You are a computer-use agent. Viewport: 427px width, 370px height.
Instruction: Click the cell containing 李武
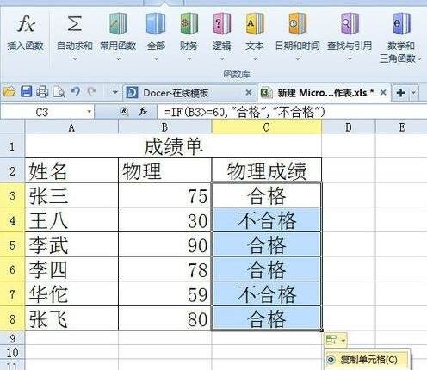pyautogui.click(x=71, y=244)
